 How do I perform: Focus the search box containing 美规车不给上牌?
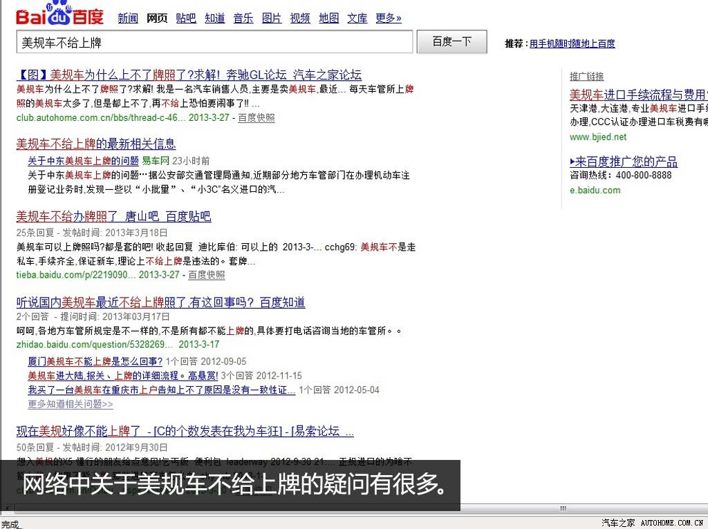(214, 42)
